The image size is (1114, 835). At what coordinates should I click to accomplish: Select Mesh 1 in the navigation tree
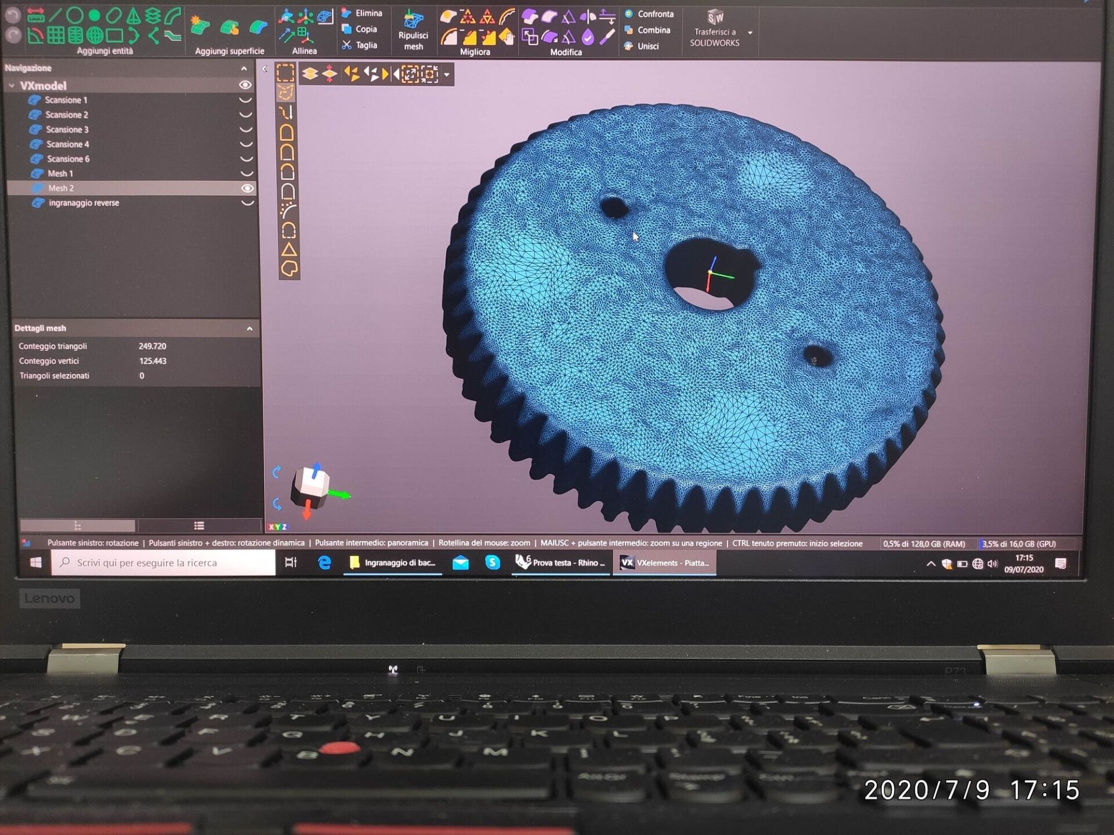point(60,173)
